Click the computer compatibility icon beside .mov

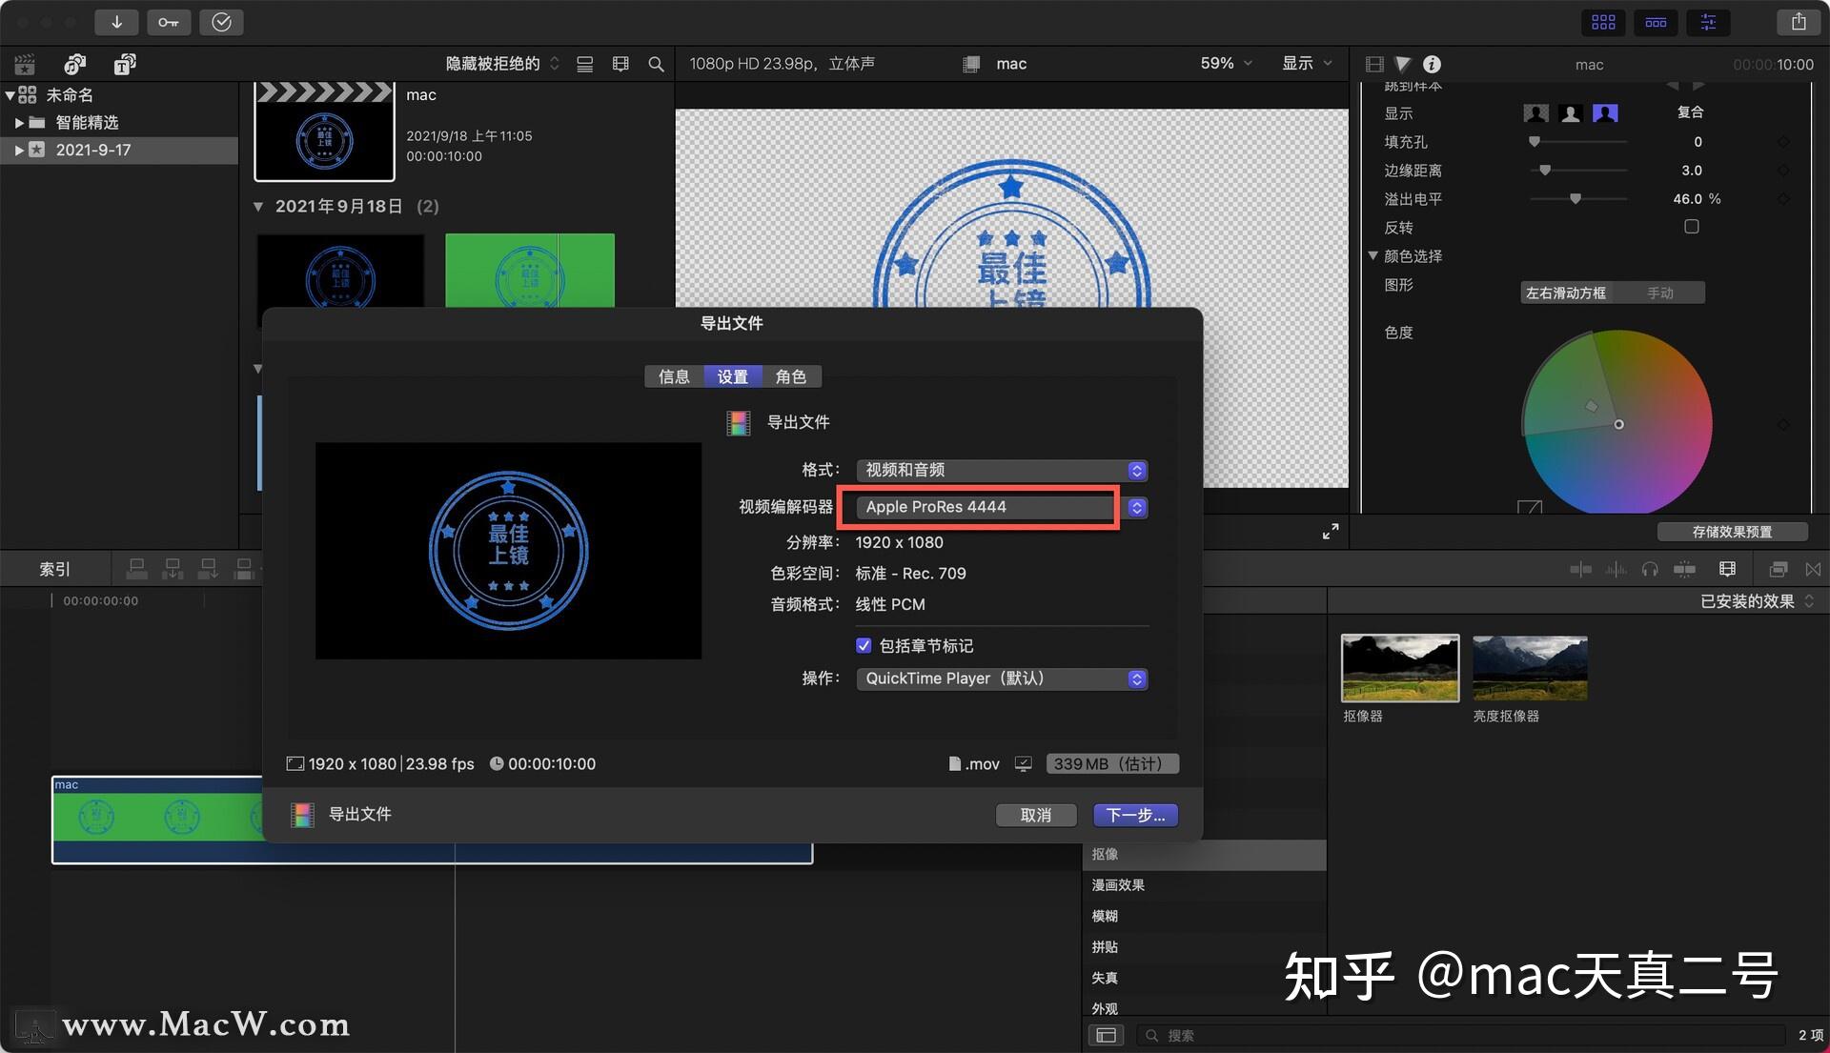coord(1023,763)
